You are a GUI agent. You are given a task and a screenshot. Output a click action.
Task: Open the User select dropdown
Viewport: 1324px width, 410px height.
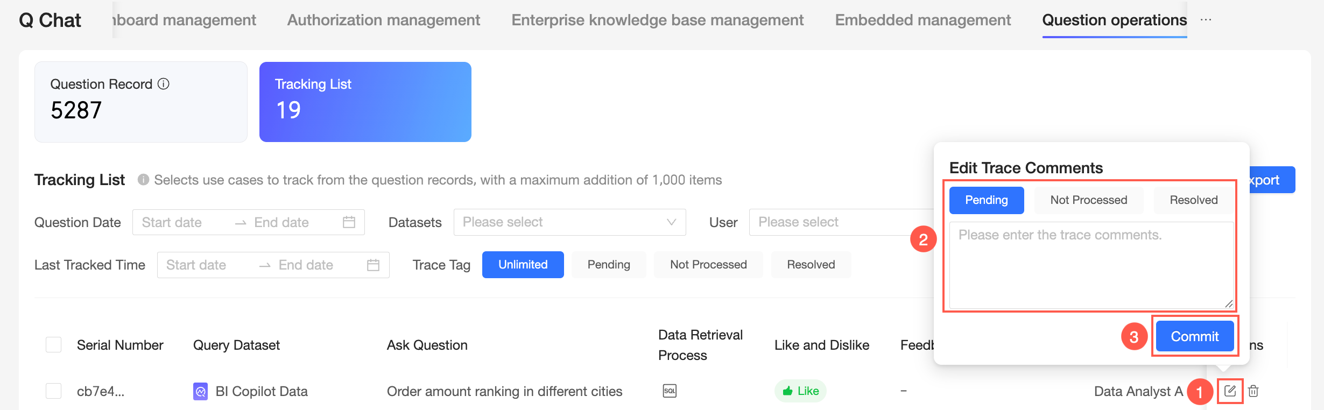click(840, 222)
